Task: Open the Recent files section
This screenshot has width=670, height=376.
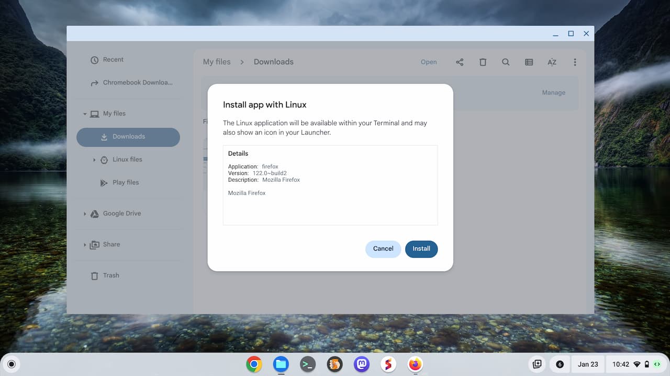Action: (113, 60)
